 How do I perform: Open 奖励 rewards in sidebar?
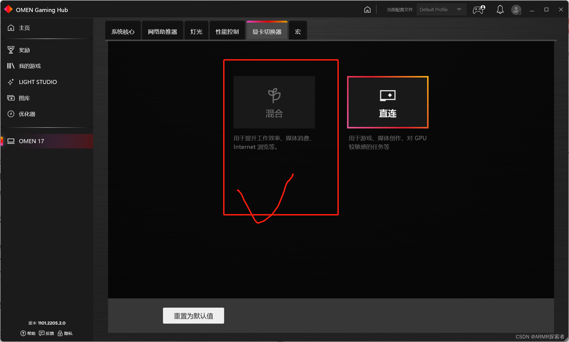[24, 50]
